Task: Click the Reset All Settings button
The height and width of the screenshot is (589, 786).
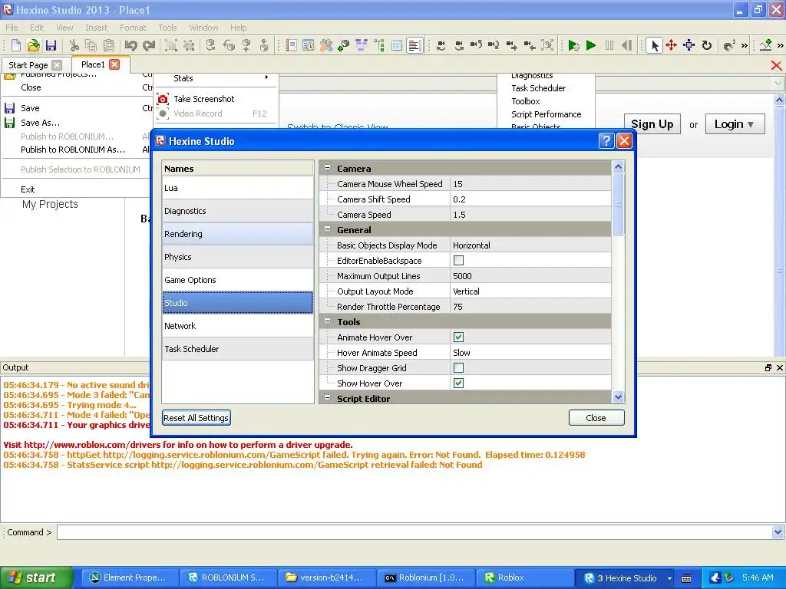Action: pos(196,418)
